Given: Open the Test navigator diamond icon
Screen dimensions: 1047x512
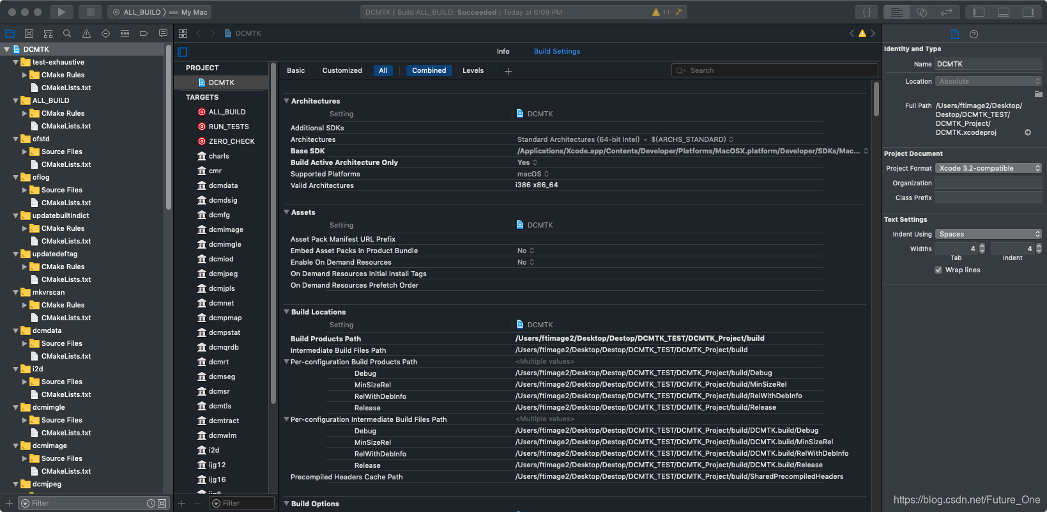Looking at the screenshot, I should click(x=105, y=33).
